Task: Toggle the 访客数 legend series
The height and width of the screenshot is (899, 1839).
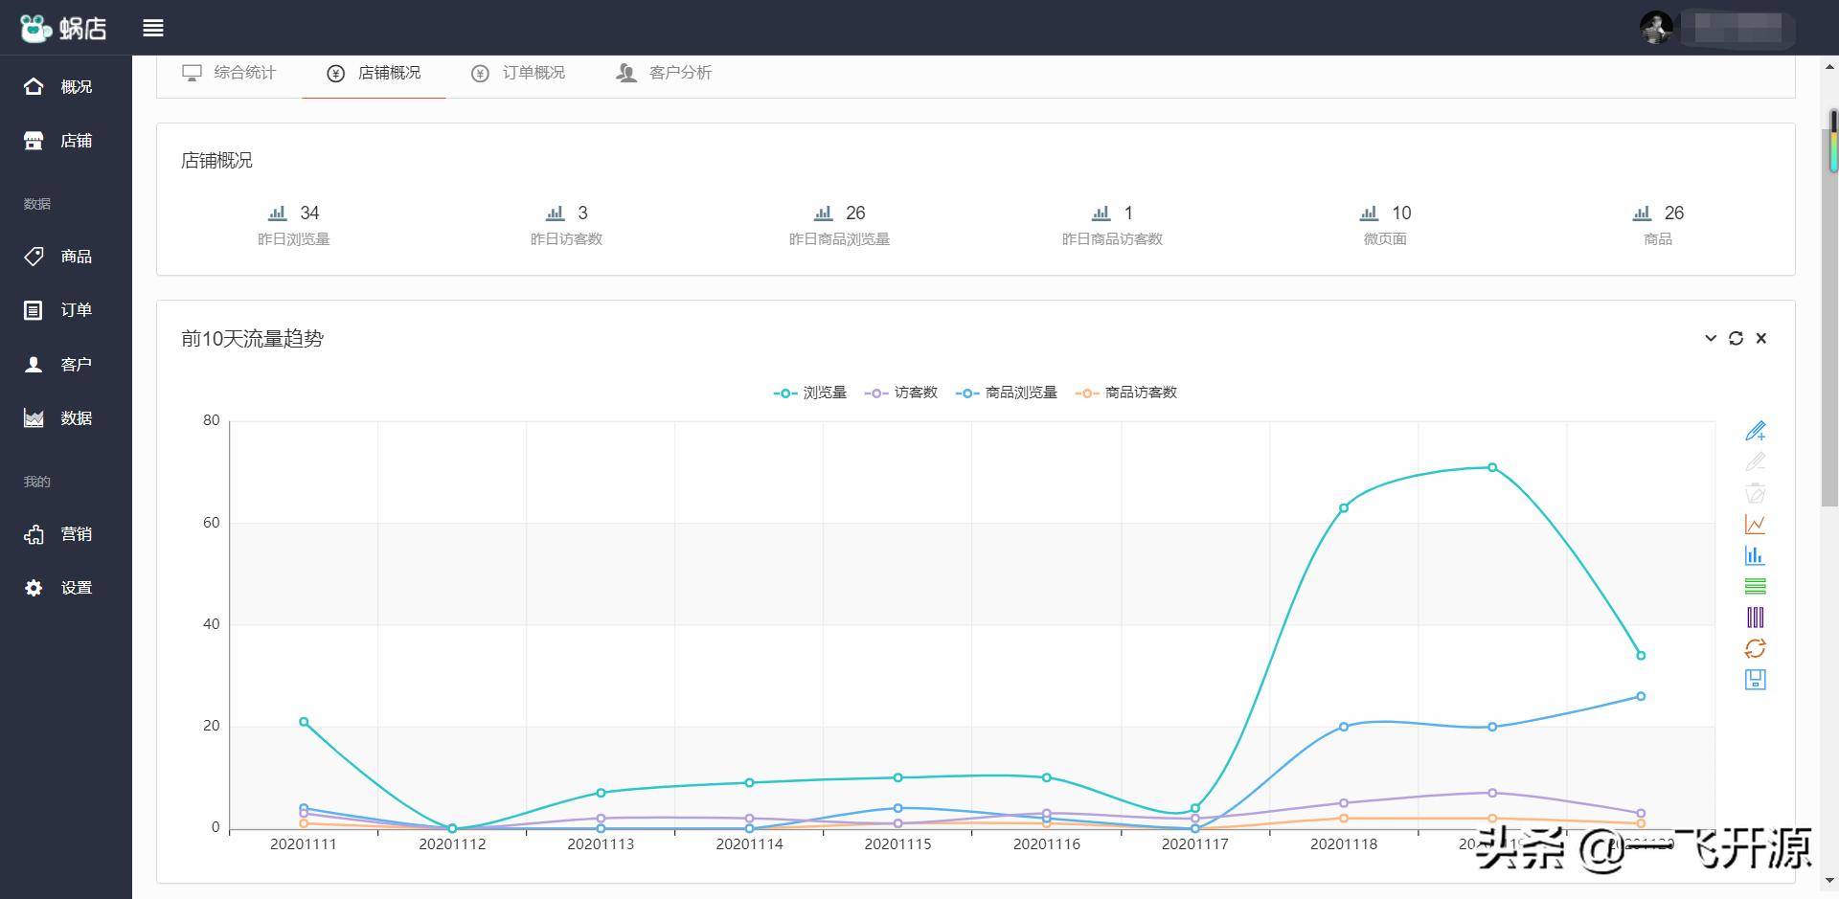Action: coord(901,393)
